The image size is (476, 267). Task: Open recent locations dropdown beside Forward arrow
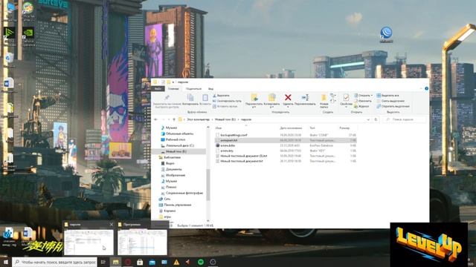click(x=169, y=119)
